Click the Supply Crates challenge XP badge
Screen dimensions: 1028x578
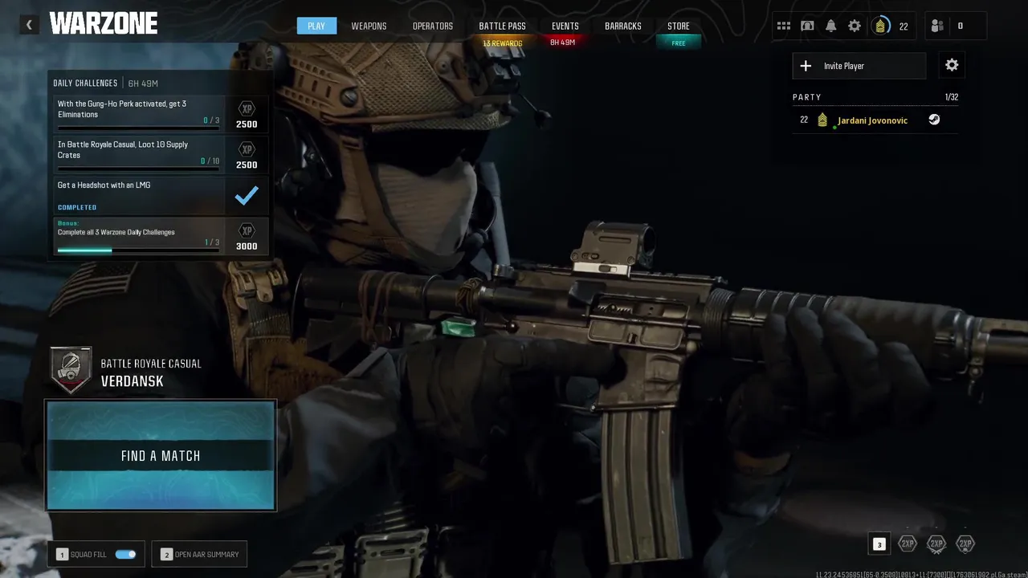pos(247,149)
